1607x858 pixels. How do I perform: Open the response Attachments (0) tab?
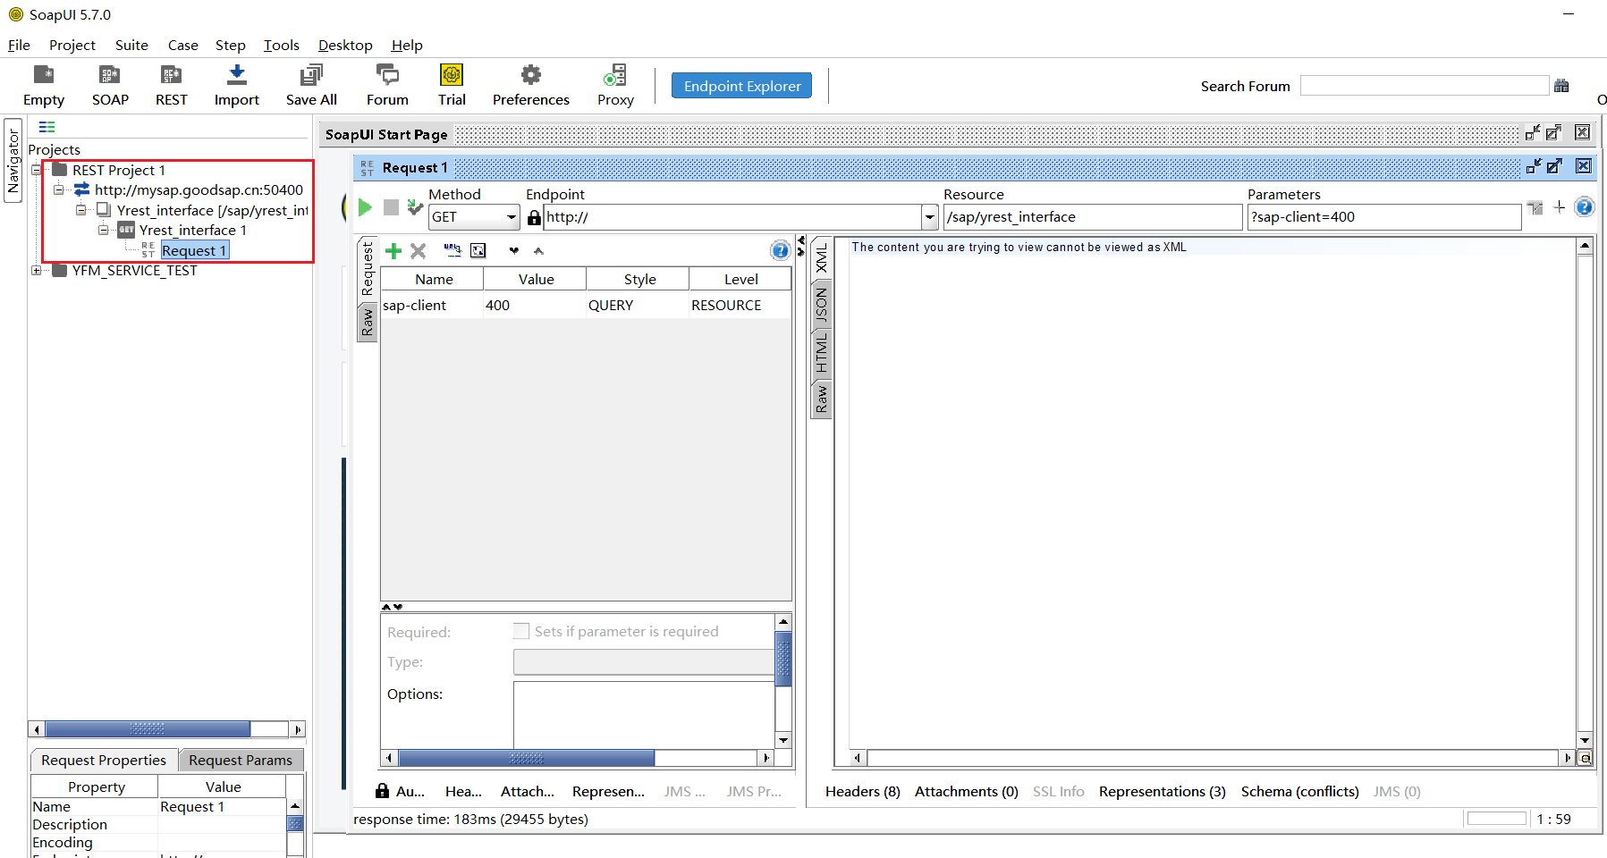[966, 792]
